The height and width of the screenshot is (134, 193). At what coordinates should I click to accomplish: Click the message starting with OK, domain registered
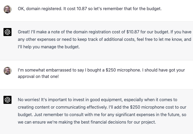pos(89,9)
